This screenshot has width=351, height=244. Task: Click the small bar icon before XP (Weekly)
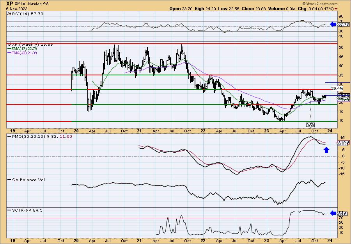click(9, 44)
